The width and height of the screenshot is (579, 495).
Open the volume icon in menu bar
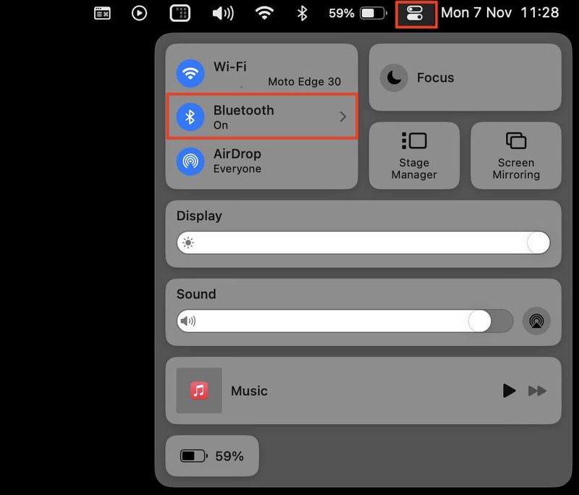[x=223, y=14]
